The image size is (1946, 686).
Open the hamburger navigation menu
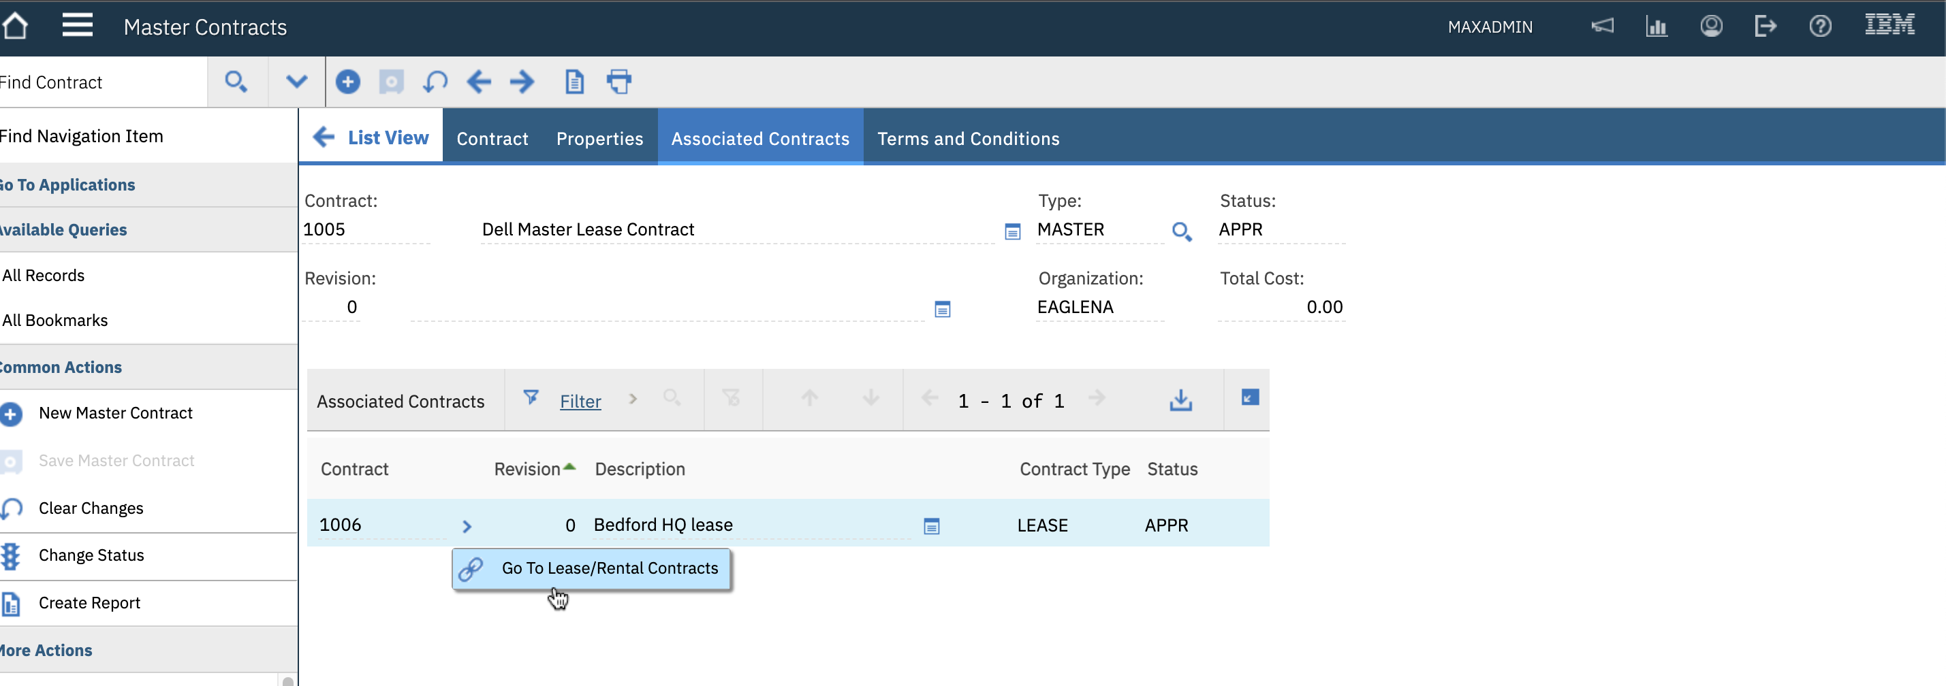pyautogui.click(x=77, y=26)
